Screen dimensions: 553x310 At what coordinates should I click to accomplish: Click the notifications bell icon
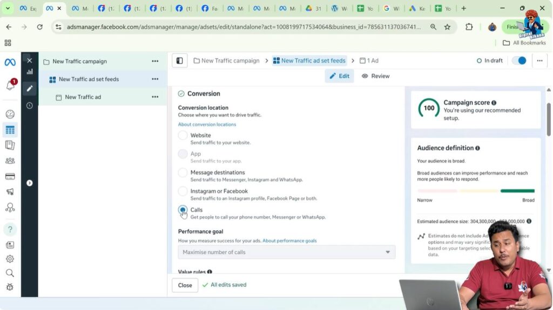coord(10,86)
